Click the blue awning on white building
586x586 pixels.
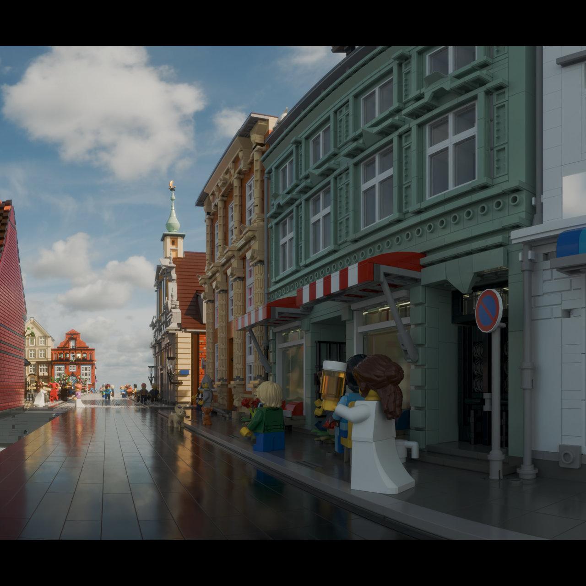(571, 245)
